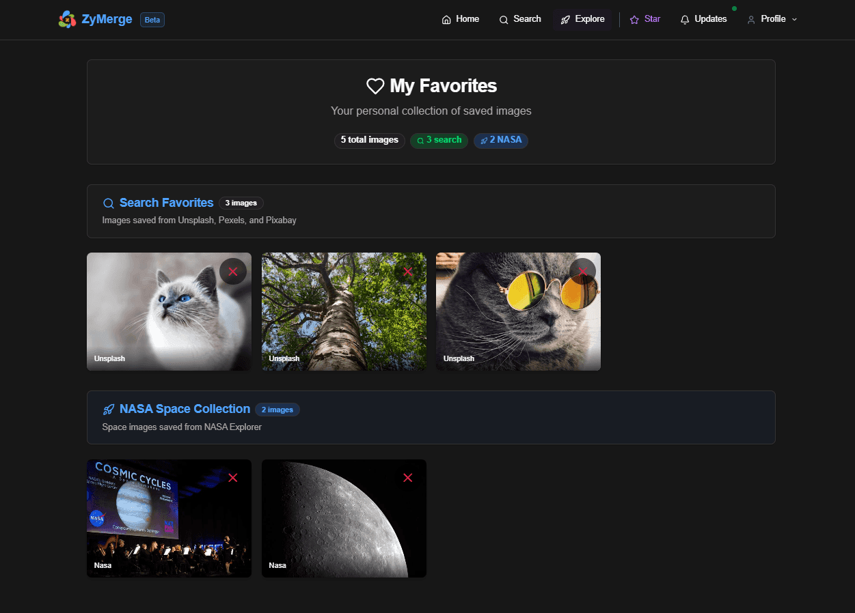Click the Search Favorites section heading
This screenshot has width=855, height=613.
tap(166, 203)
